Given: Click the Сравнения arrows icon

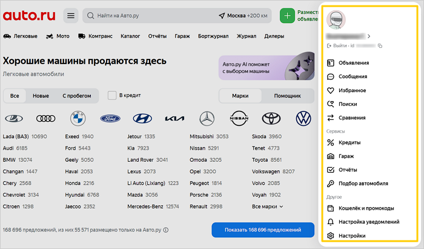Looking at the screenshot, I should 331,118.
